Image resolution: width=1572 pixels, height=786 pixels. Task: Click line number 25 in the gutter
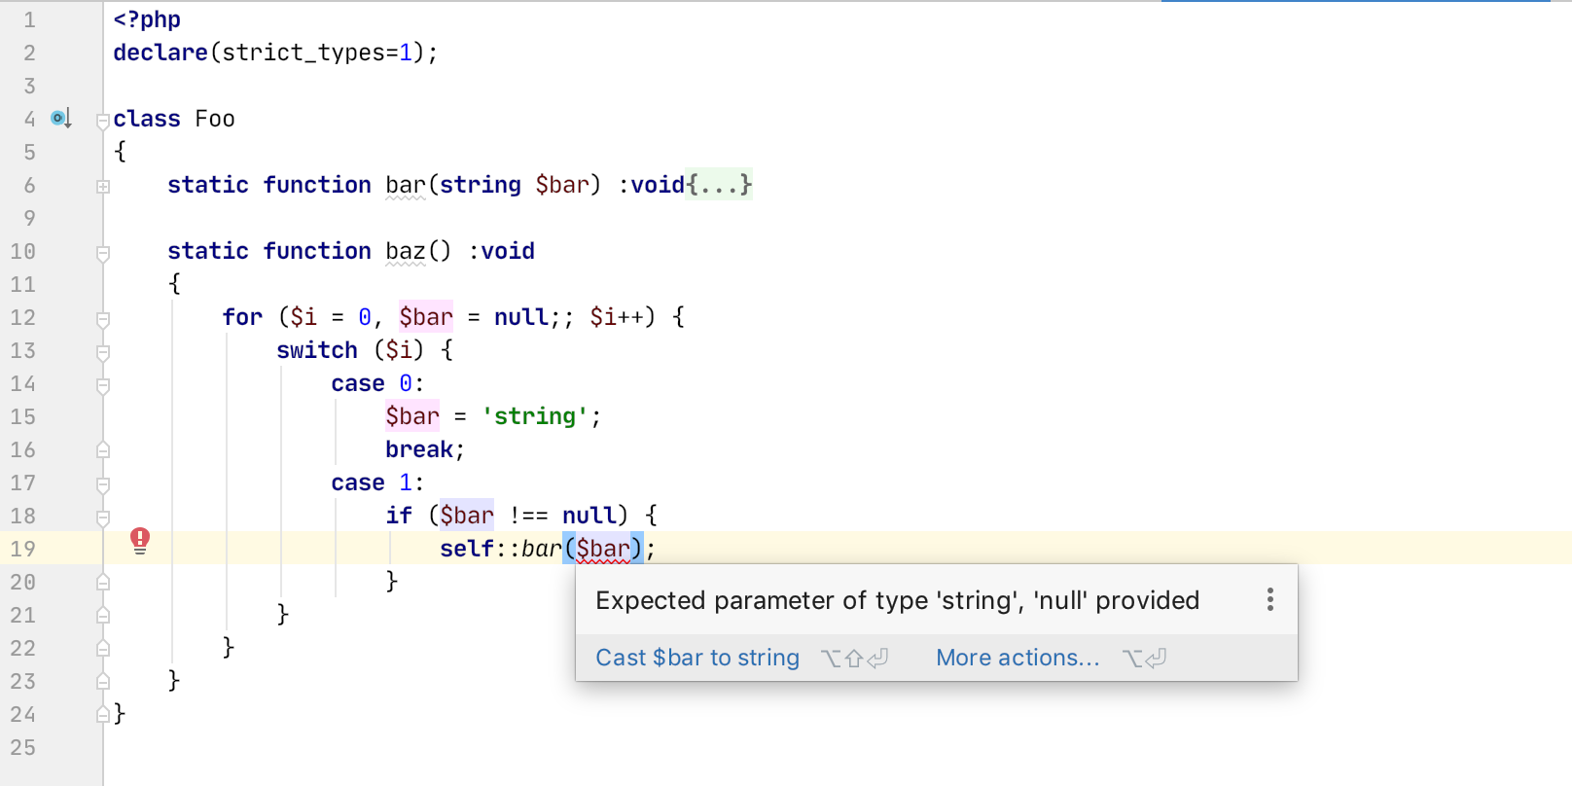(x=23, y=747)
